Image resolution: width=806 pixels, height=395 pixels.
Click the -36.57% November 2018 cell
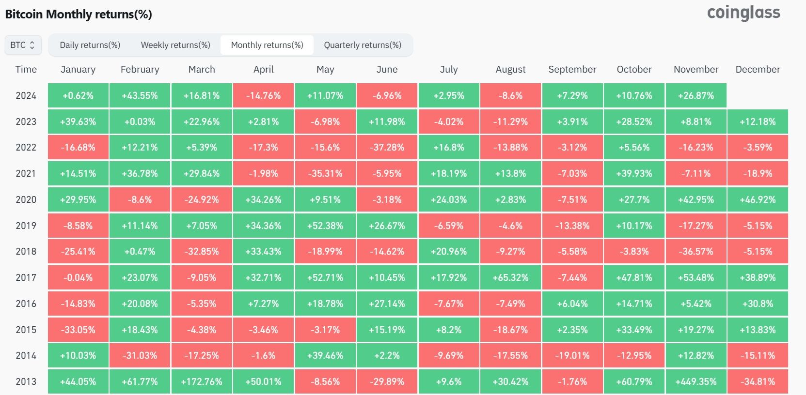[x=696, y=251]
